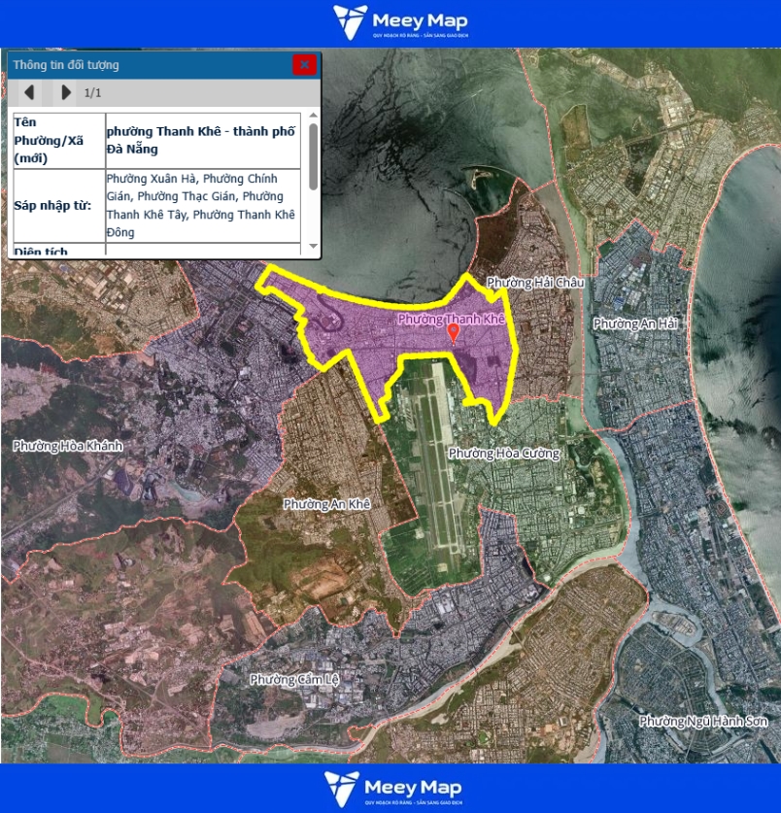Click the Meey Map logo in footer

tap(392, 788)
